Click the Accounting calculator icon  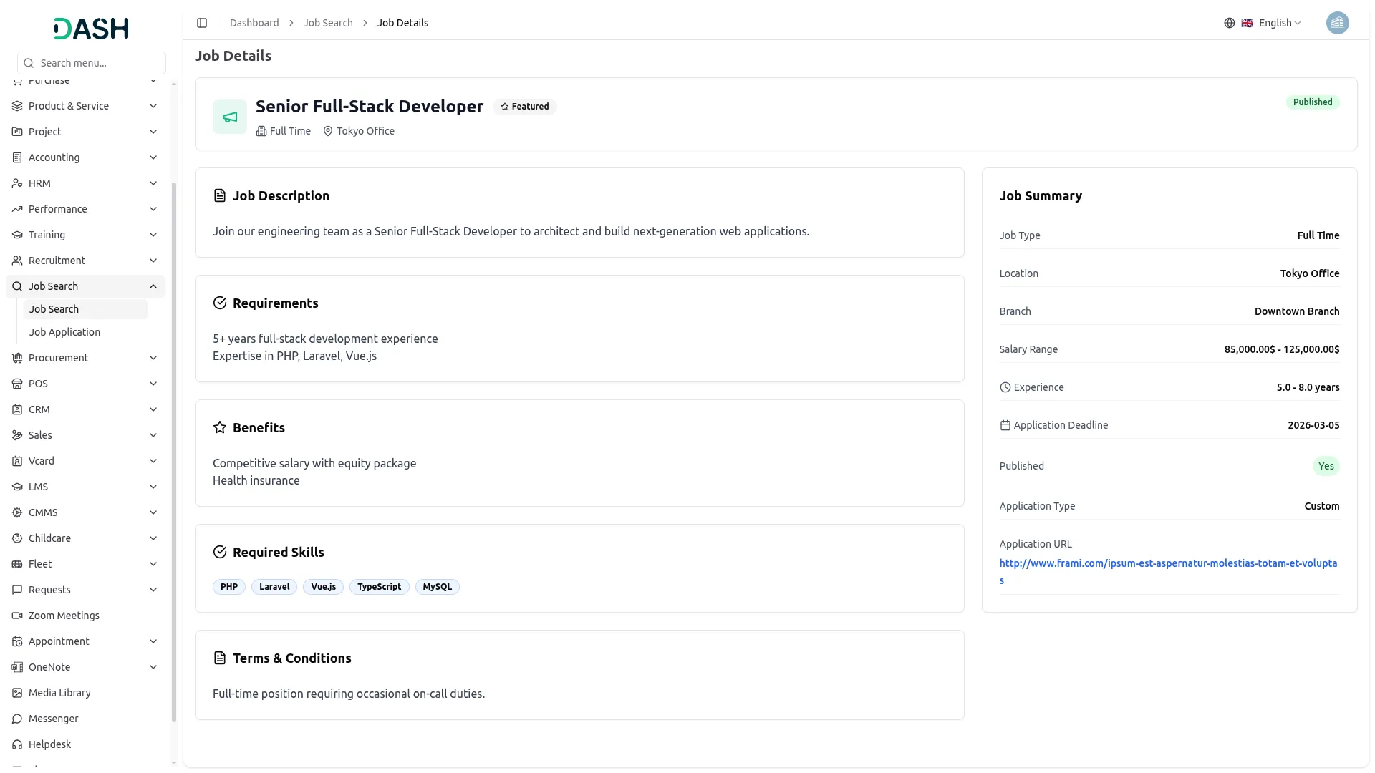[x=17, y=157]
